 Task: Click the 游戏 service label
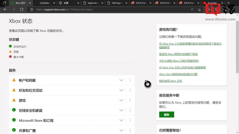point(22,100)
